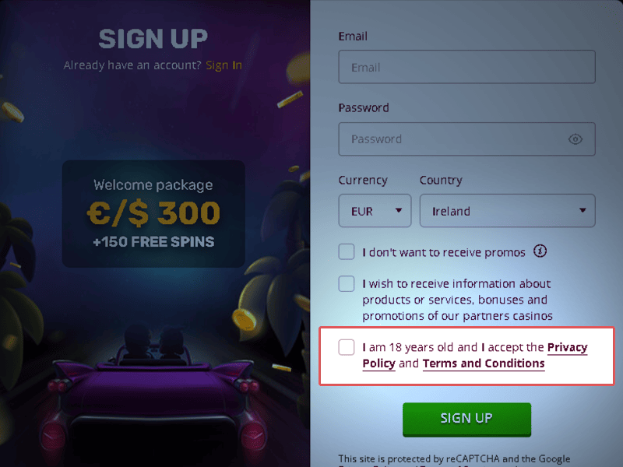Open the Terms and Conditions link
The width and height of the screenshot is (623, 467).
[x=484, y=363]
